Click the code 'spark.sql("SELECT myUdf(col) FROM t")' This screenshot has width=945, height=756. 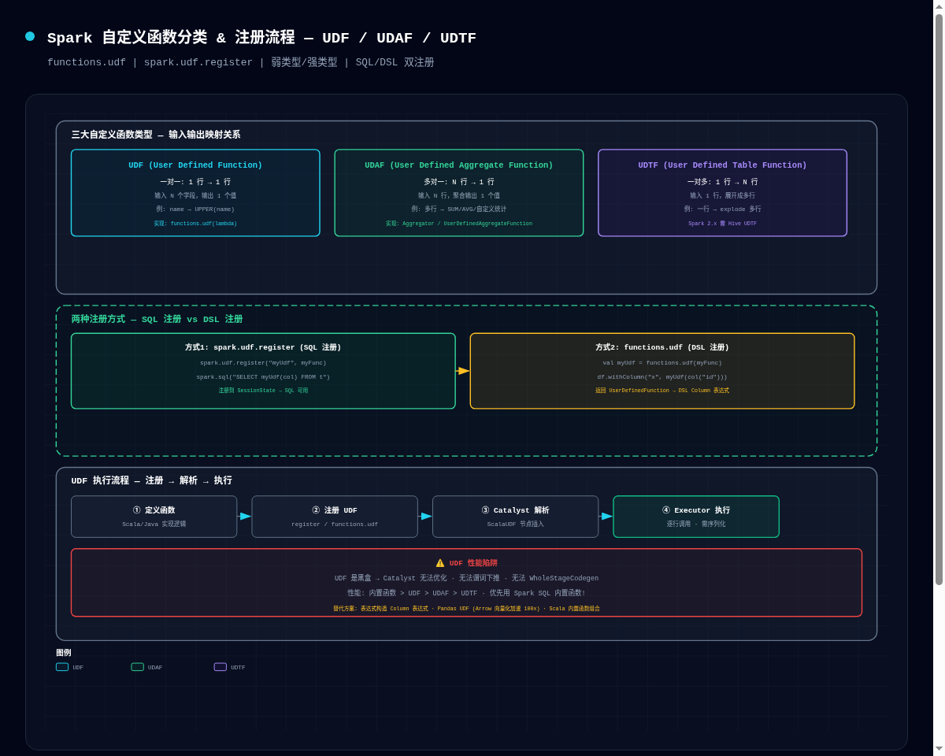pyautogui.click(x=263, y=377)
